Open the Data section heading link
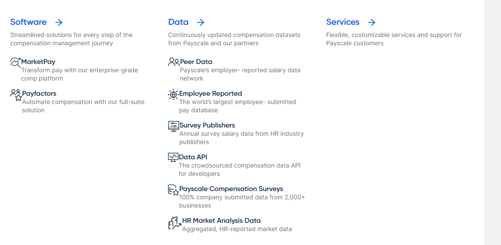The height and width of the screenshot is (245, 501). [x=178, y=22]
